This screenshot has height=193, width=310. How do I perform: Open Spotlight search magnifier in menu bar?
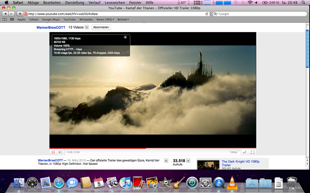coord(303,3)
